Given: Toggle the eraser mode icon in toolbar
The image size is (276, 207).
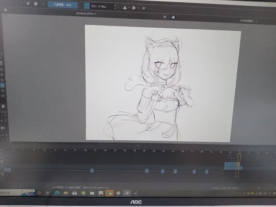Looking at the screenshot, I should pos(28,3).
